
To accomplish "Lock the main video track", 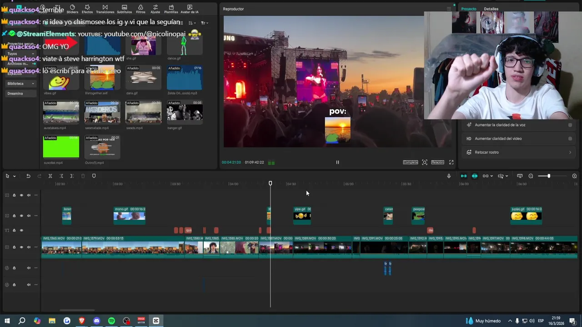I will [14, 247].
